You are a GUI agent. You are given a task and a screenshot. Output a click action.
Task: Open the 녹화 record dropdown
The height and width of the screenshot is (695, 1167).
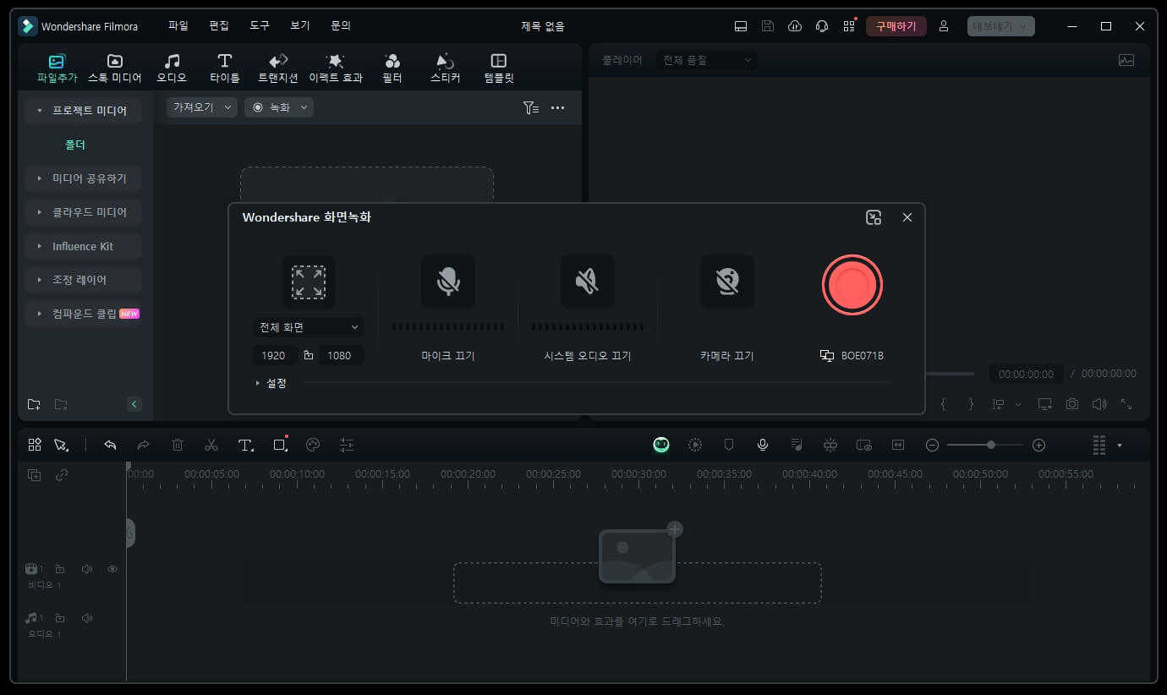pos(279,107)
